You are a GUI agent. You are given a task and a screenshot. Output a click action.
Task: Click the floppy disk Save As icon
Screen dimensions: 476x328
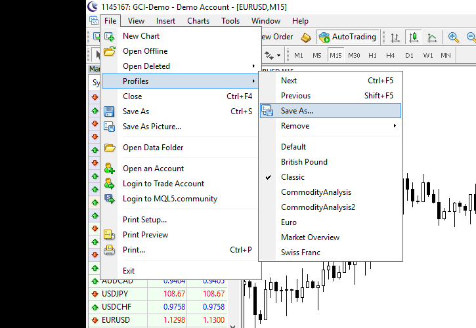coord(109,112)
